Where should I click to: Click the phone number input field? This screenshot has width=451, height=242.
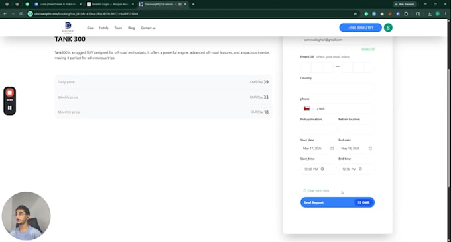click(345, 109)
